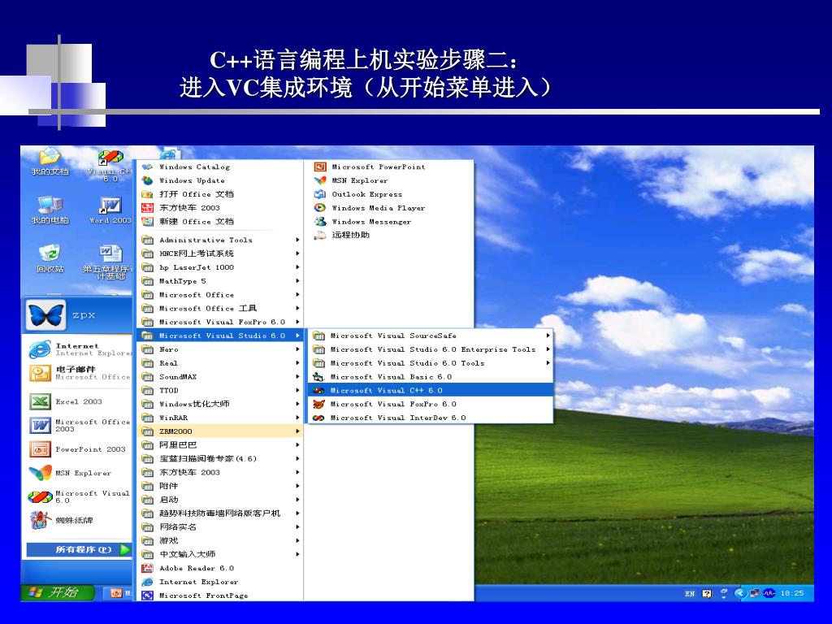Open Microsoft Visual InterDev 6.0
This screenshot has height=624, width=832.
[x=431, y=418]
